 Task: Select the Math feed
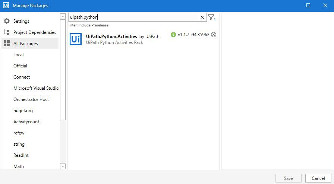coord(19,166)
